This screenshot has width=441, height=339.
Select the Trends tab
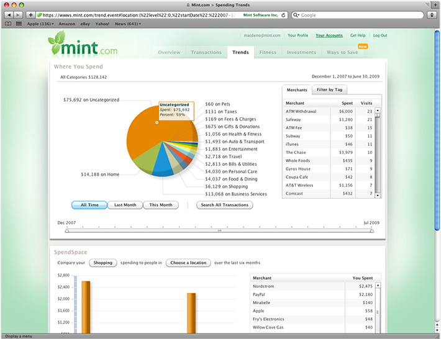[x=240, y=52]
